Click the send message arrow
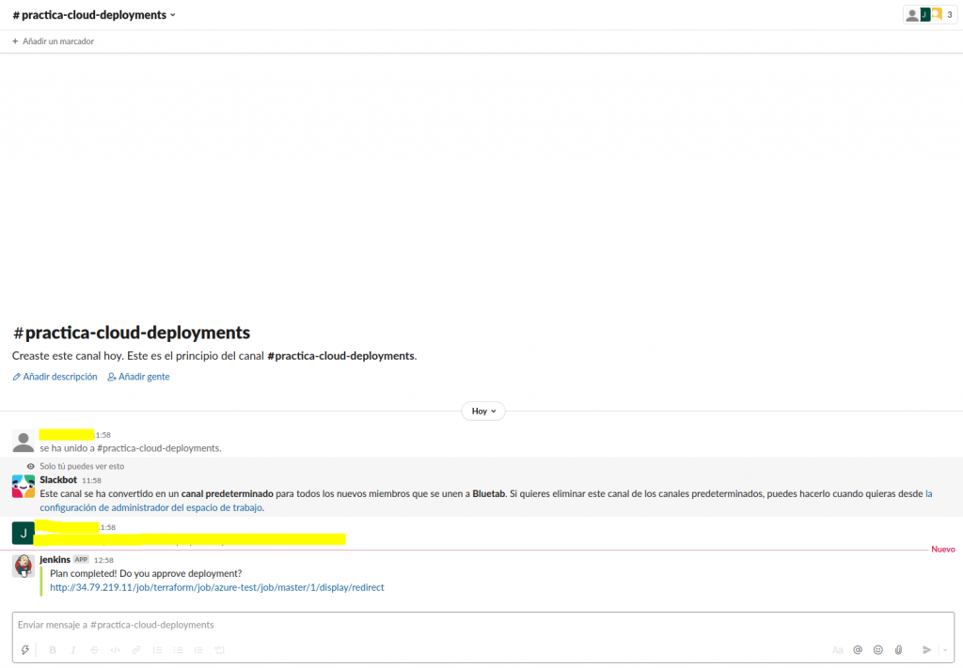 point(926,649)
